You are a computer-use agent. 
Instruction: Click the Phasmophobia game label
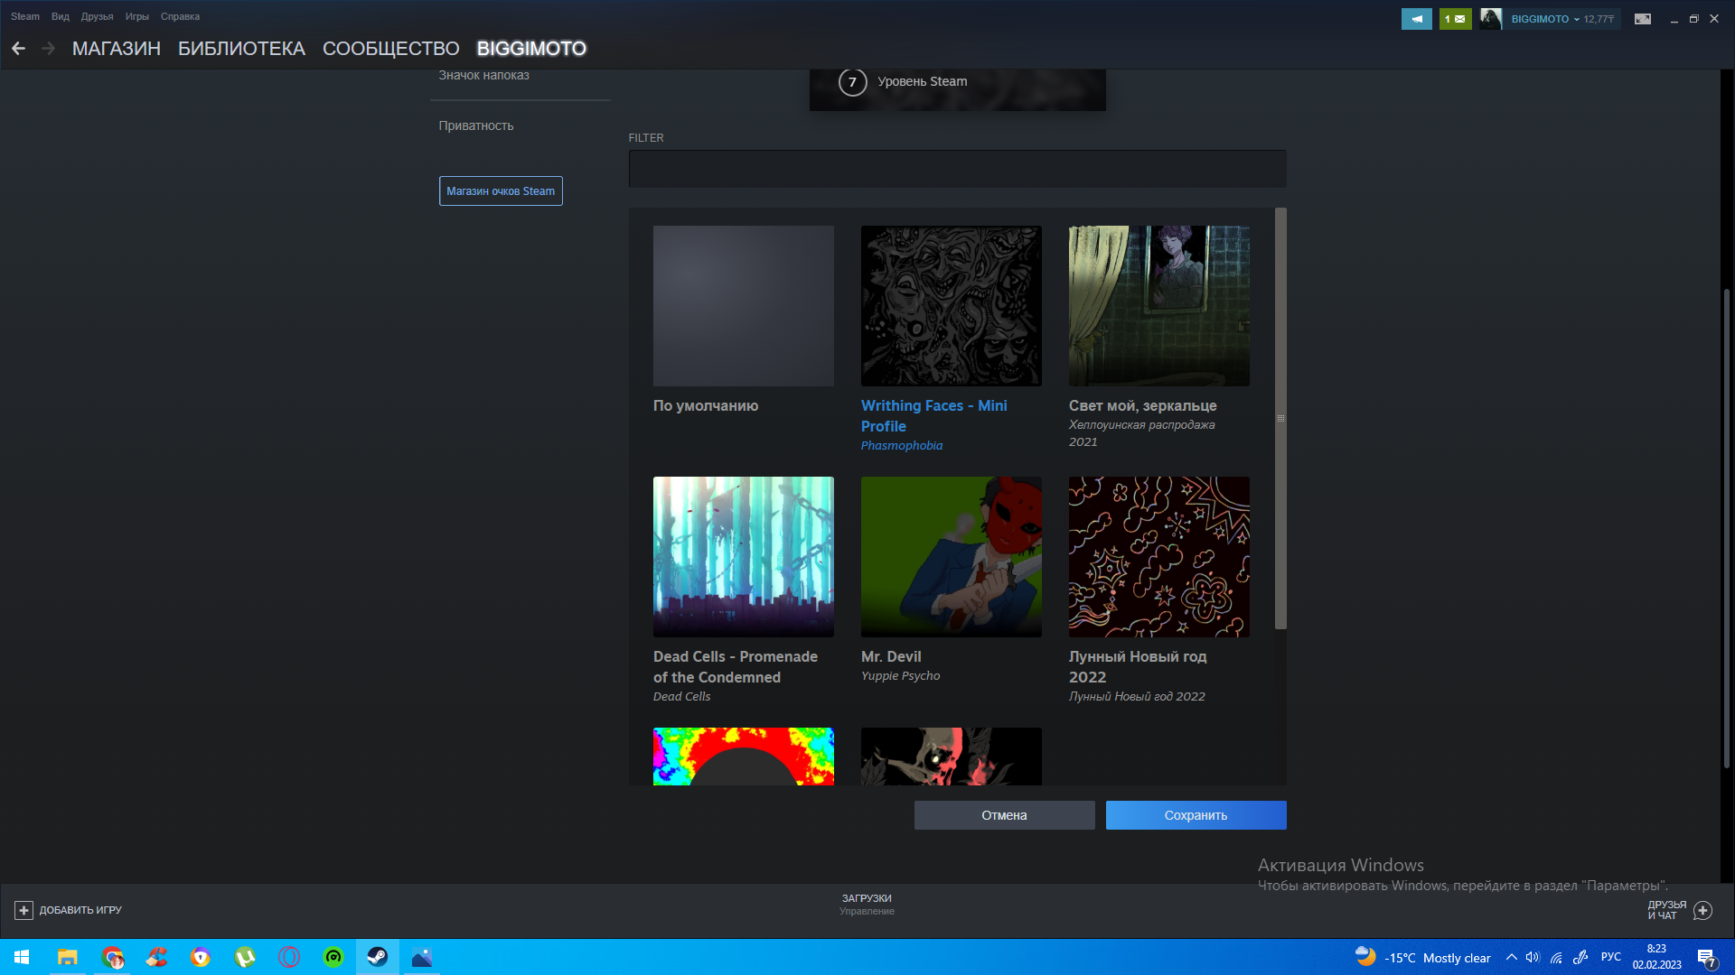pyautogui.click(x=901, y=446)
